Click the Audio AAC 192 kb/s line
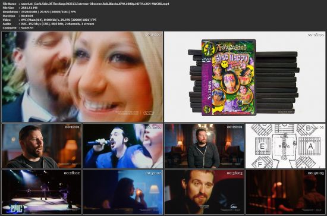The width and height of the screenshot is (327, 216). [48, 24]
